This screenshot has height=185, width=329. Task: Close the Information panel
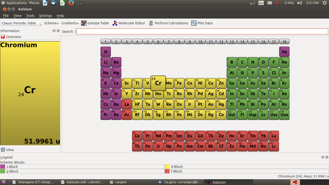pos(58,30)
